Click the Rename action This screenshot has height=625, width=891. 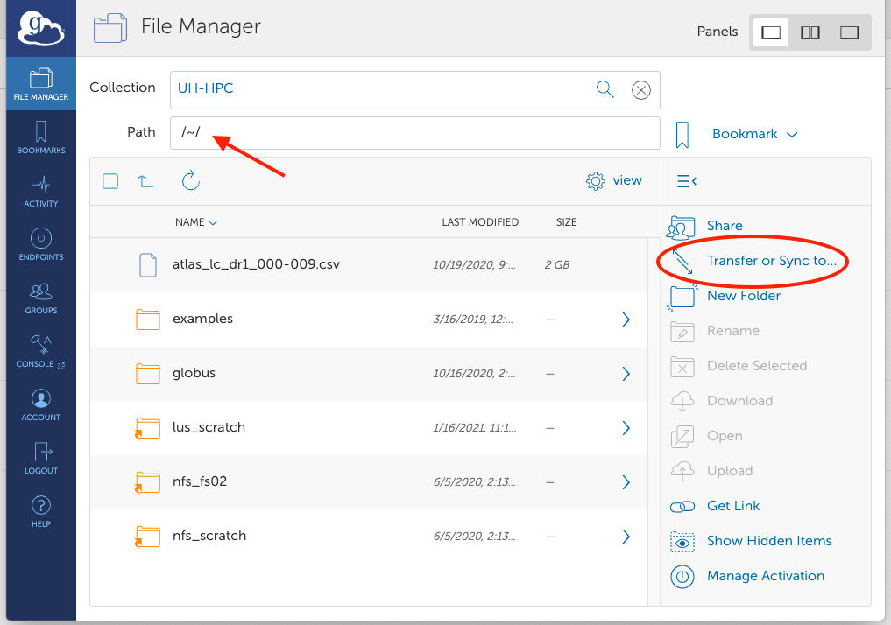[732, 331]
